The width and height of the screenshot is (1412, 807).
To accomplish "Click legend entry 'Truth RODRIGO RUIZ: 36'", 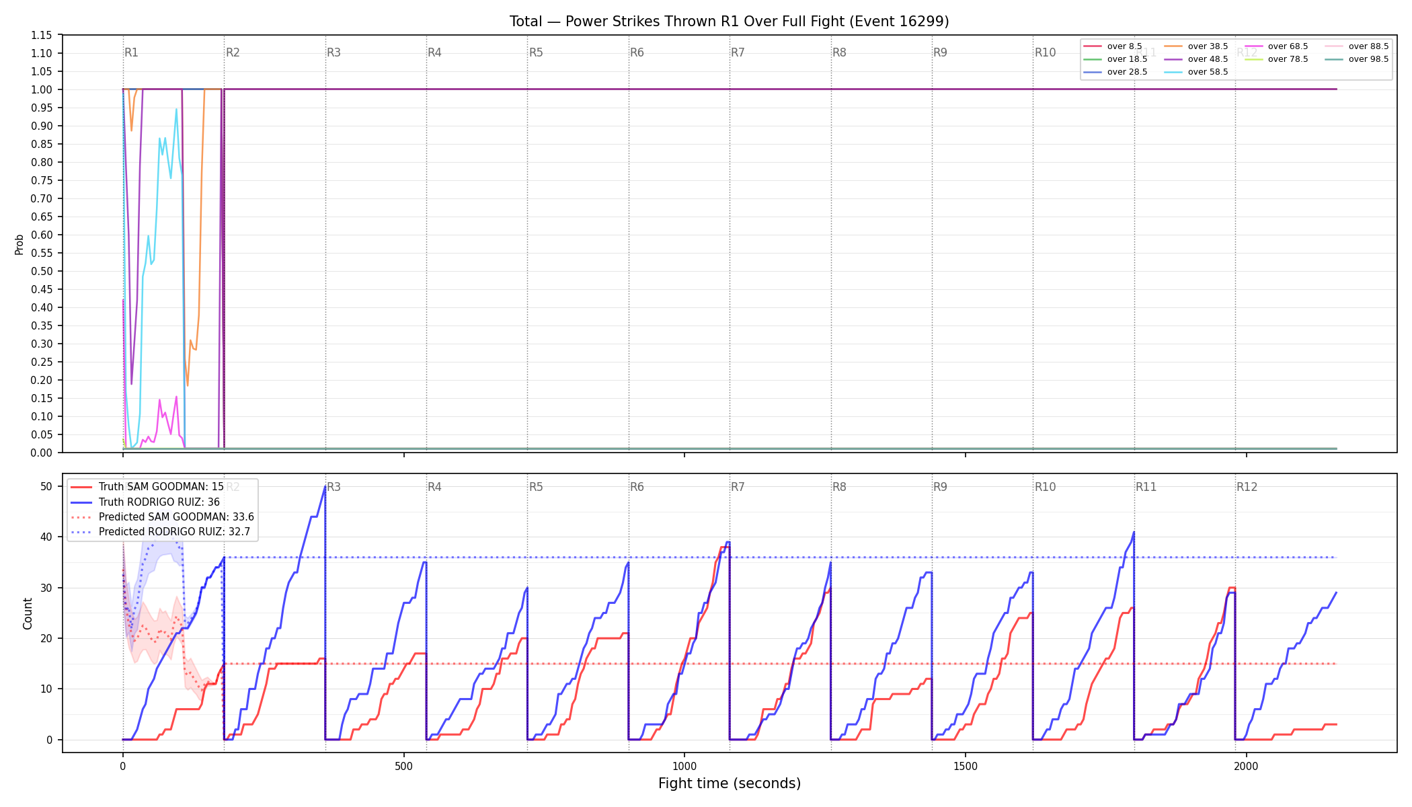I will (145, 502).
